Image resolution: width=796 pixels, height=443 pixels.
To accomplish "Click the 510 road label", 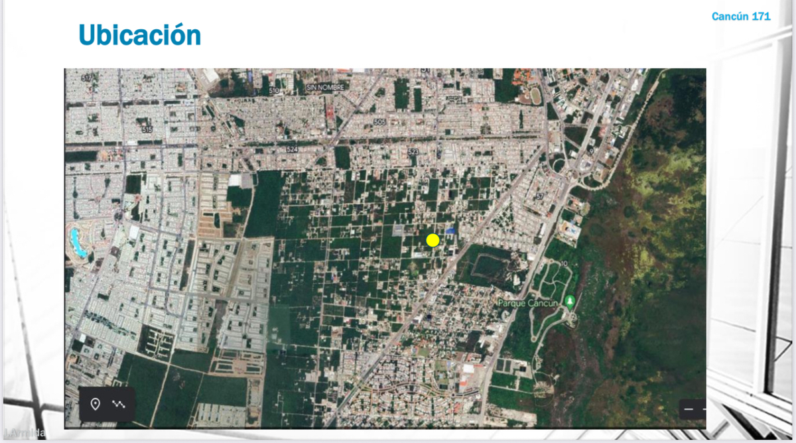I will pos(275,90).
